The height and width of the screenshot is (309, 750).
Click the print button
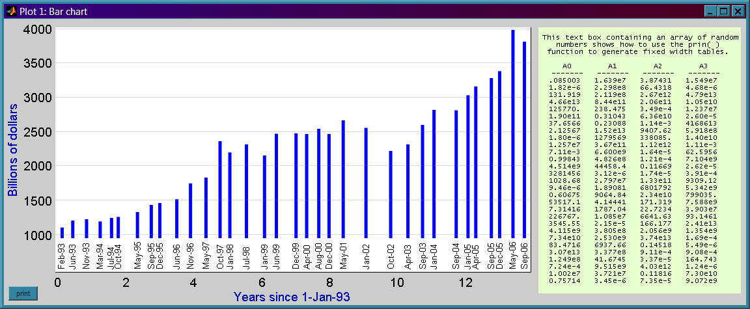coord(23,293)
